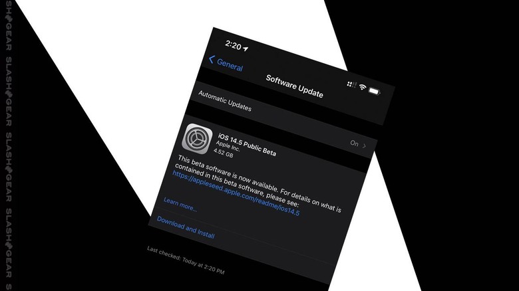
Task: Expand Automatic Updates using right chevron
Action: (364, 145)
